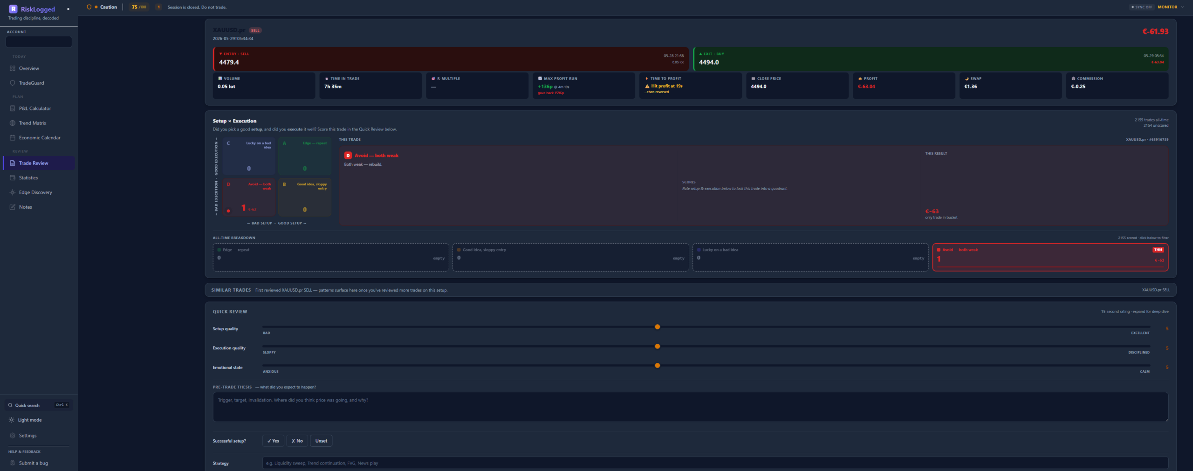The image size is (1193, 471).
Task: Open the Overview page
Action: pos(39,68)
